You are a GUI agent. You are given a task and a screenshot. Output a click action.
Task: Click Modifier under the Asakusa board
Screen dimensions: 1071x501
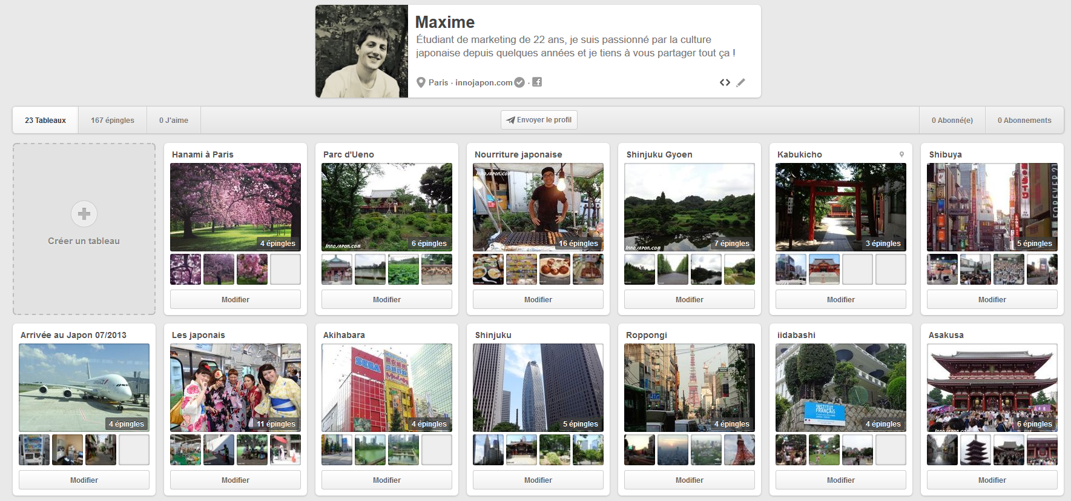[992, 480]
